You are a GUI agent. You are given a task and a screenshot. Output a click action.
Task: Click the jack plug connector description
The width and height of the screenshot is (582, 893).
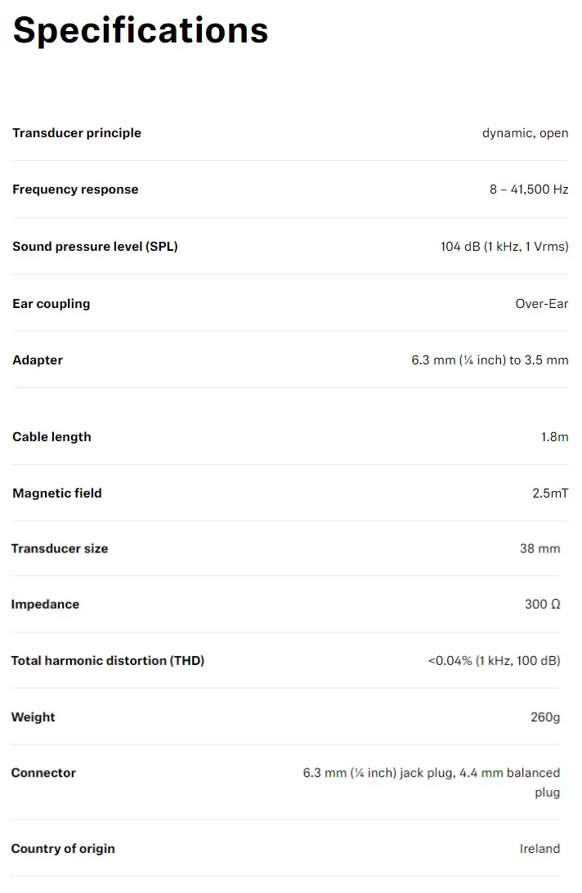click(431, 783)
